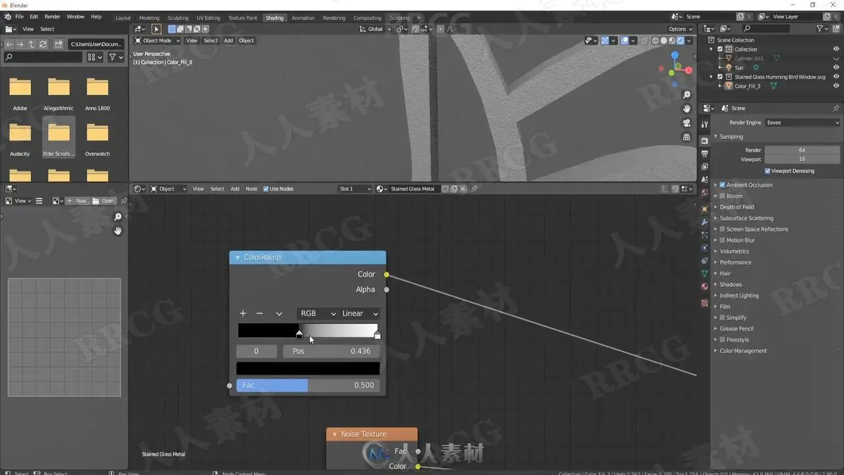844x475 pixels.
Task: Open the Texture properties checker icon
Action: click(705, 303)
